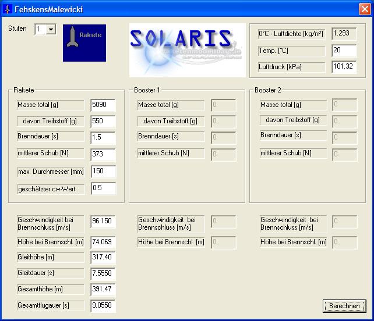Click the Booster 1 Brennschluss speed field
The image size is (374, 321).
pos(224,222)
